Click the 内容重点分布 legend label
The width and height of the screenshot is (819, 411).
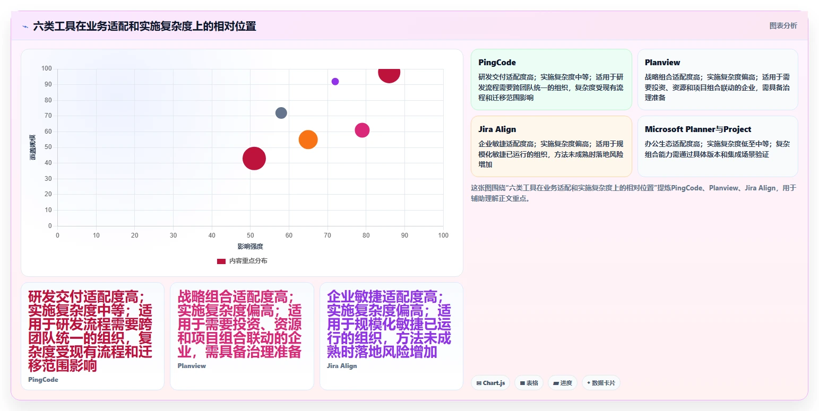[x=248, y=261]
